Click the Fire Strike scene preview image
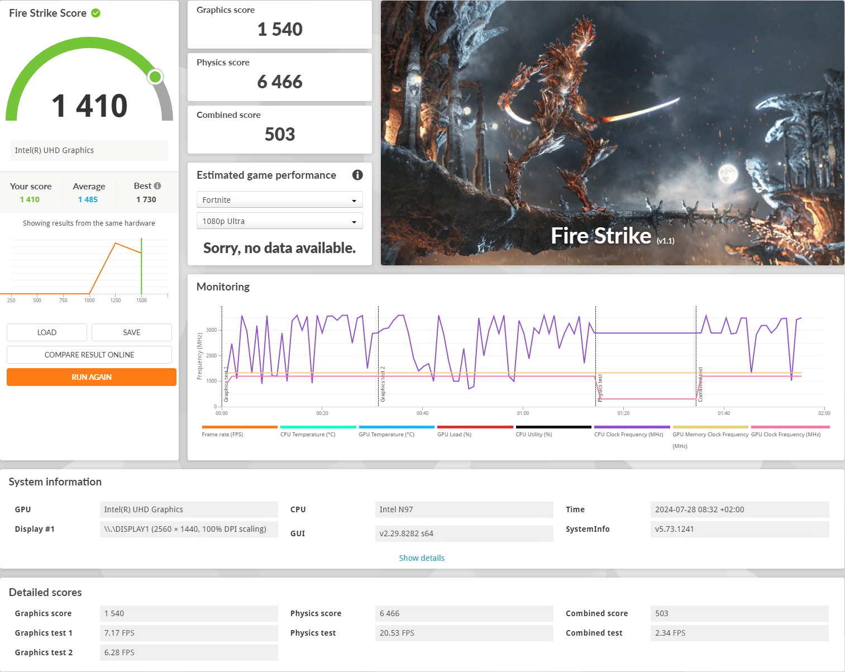The image size is (845, 672). point(612,133)
